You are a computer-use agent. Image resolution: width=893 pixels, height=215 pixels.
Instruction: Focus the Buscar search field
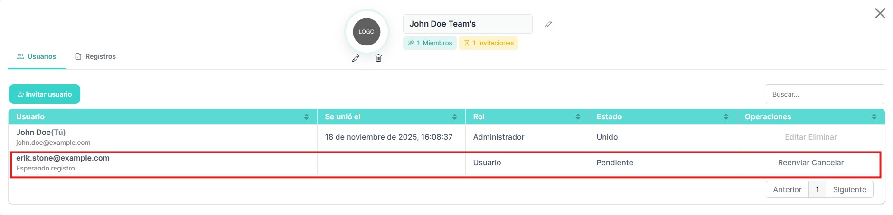tap(825, 94)
